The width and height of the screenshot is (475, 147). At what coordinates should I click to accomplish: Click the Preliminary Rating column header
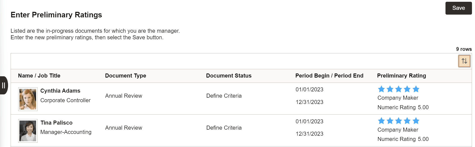point(401,76)
